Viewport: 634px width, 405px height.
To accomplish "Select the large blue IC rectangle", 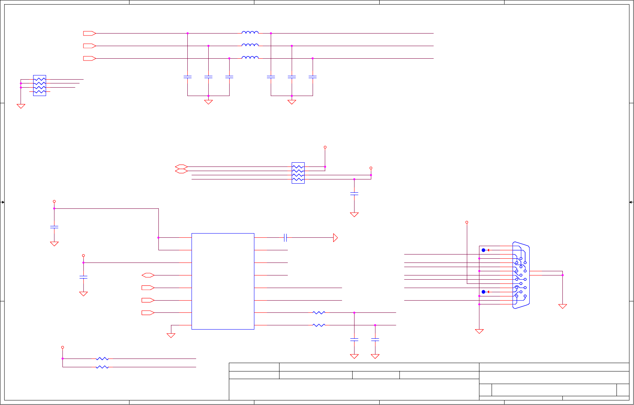I will 223,281.
